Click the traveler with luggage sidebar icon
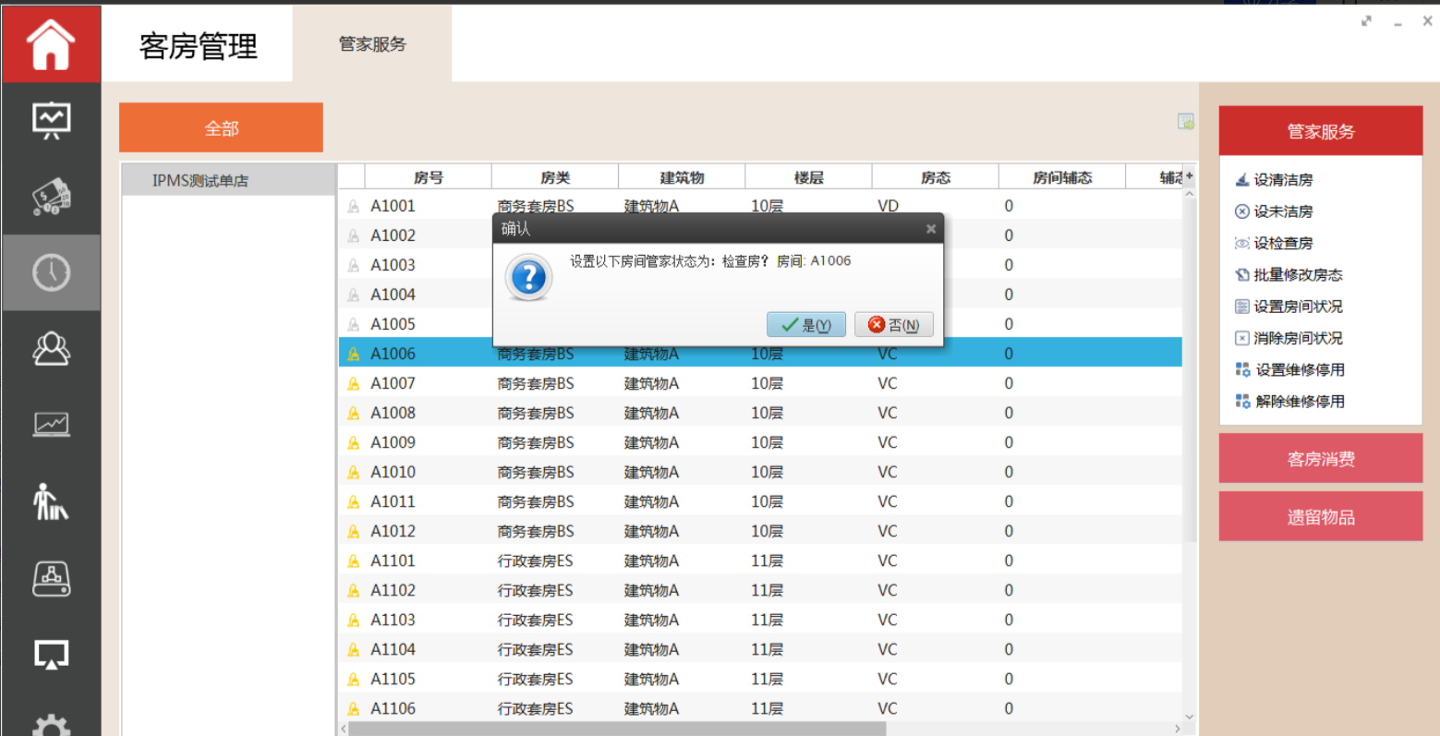 pos(51,501)
